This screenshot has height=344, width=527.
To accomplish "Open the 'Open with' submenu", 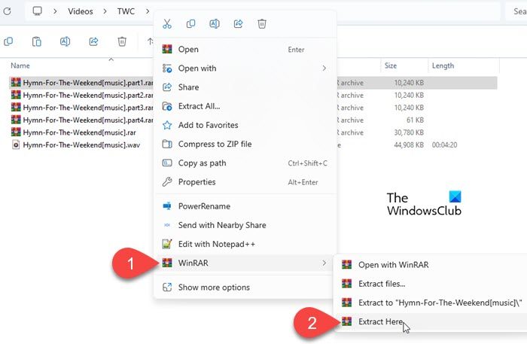I will tap(245, 68).
